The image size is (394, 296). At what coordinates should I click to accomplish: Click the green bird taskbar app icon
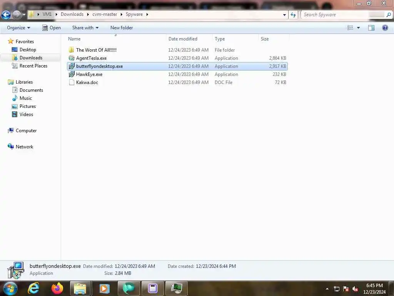(x=129, y=288)
